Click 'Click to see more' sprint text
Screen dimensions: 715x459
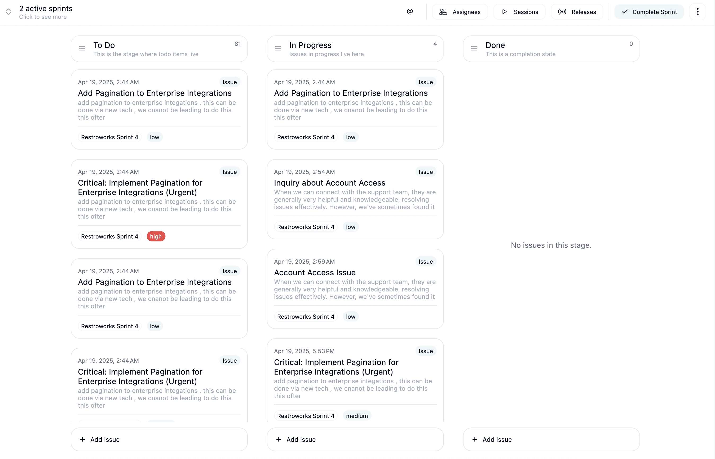43,17
